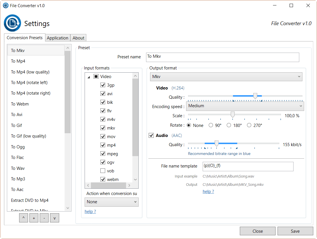Enable the vob input format checkbox
Image resolution: width=317 pixels, height=239 pixels.
tap(103, 171)
